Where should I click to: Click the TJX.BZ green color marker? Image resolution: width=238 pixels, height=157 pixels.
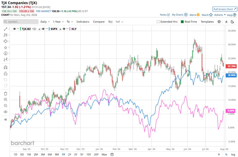[21, 29]
